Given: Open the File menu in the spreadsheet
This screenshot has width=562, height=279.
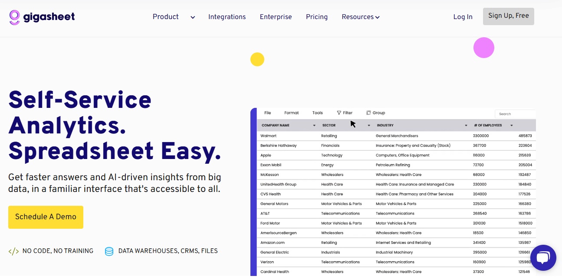Looking at the screenshot, I should point(268,113).
